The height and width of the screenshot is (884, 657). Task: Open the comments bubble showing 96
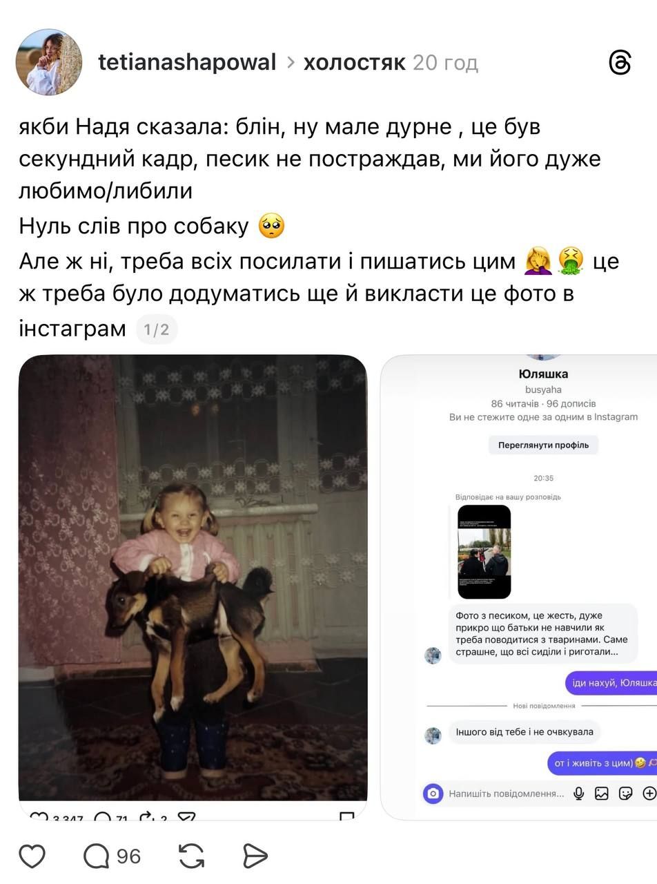112,856
